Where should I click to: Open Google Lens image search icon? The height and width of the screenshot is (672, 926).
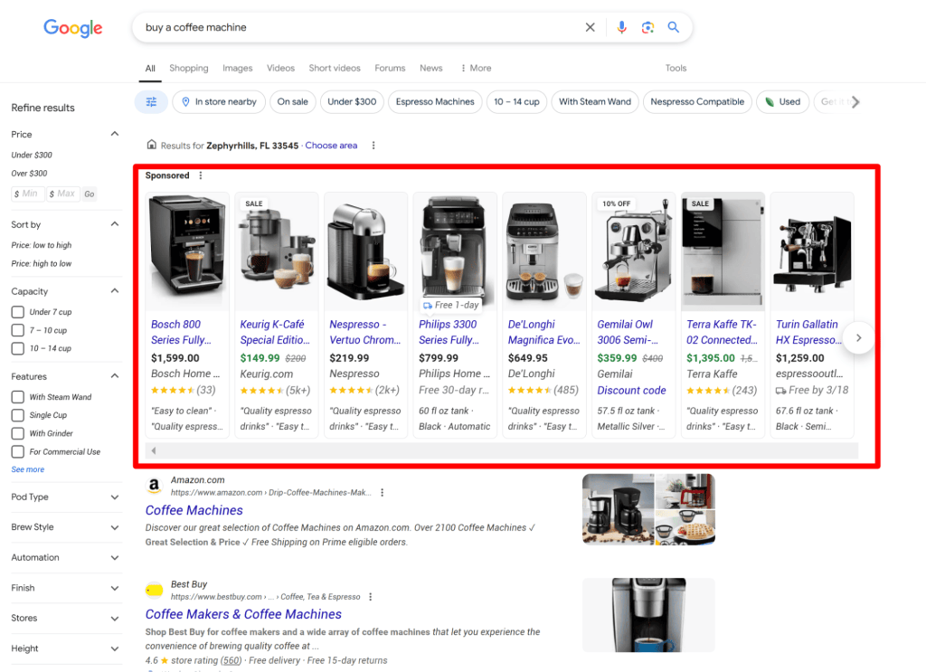tap(647, 27)
